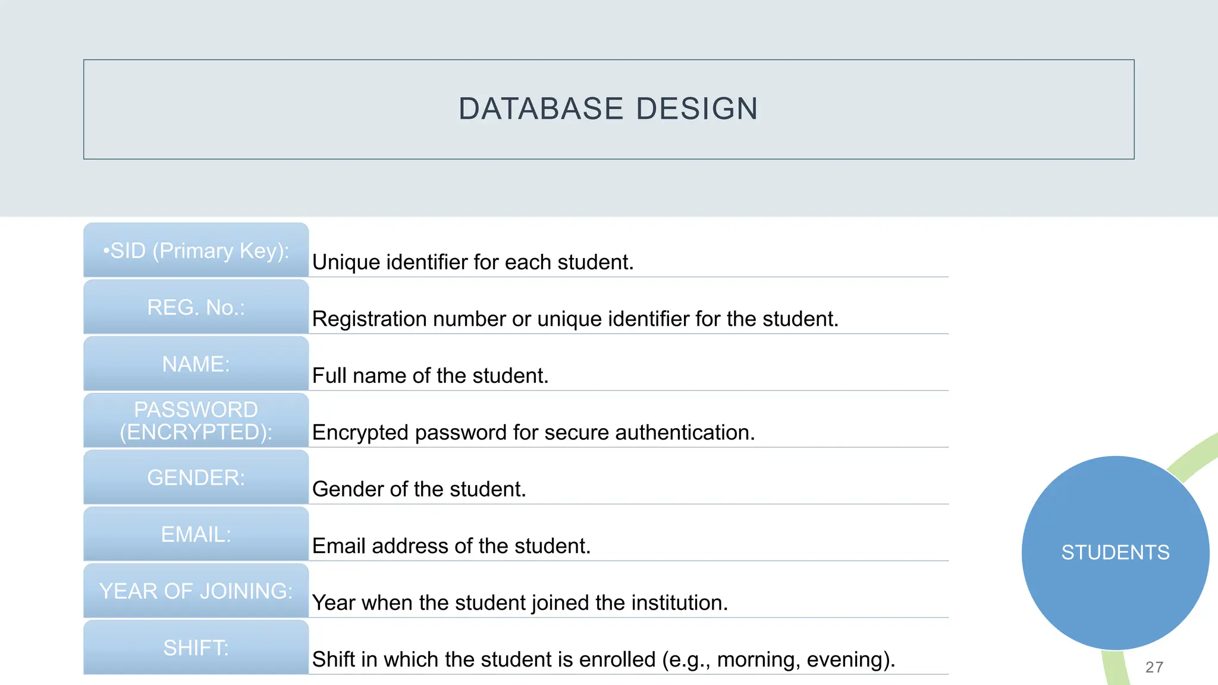Select 'Year when the student joined' description
The image size is (1218, 685).
pos(520,603)
